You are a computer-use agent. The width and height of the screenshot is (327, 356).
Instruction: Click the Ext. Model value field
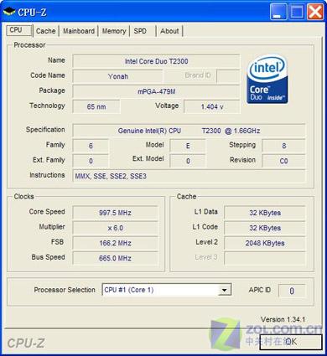[188, 161]
